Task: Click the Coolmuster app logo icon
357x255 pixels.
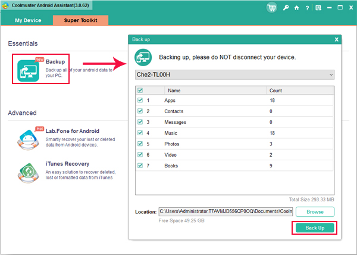Action: pyautogui.click(x=5, y=5)
